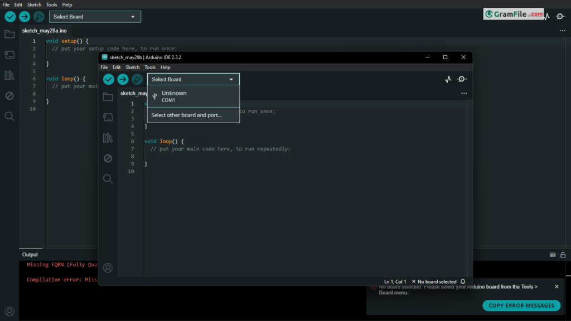Click void setup line in background editor
Viewport: 571px width, 321px height.
(x=67, y=41)
